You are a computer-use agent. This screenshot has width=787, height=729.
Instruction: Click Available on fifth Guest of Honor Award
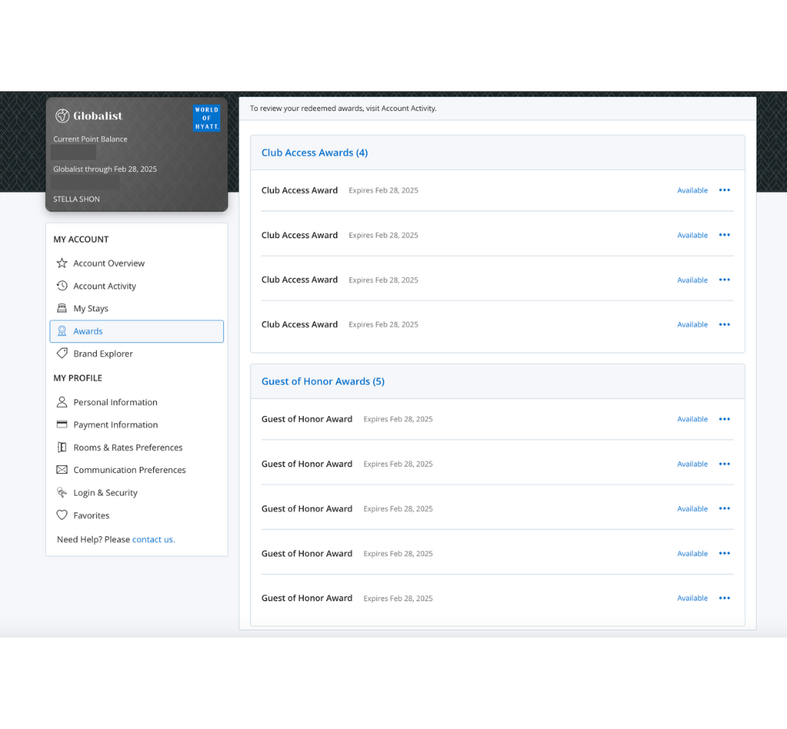click(692, 598)
